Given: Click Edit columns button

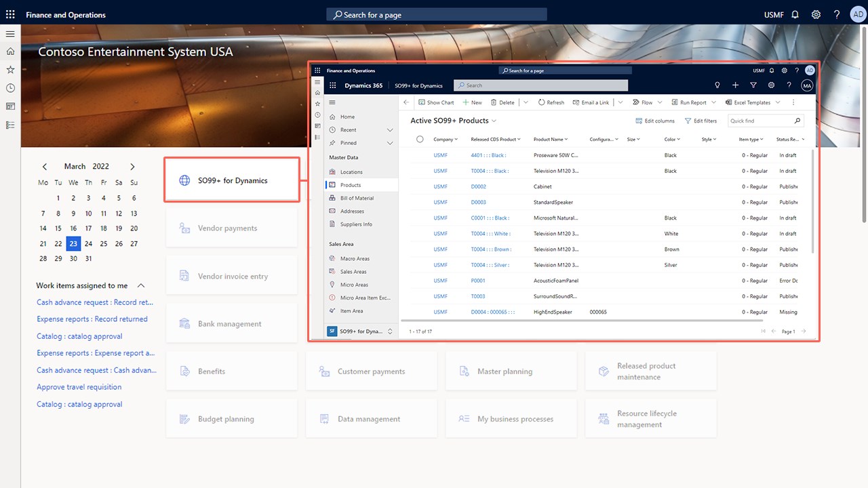Looking at the screenshot, I should [655, 121].
